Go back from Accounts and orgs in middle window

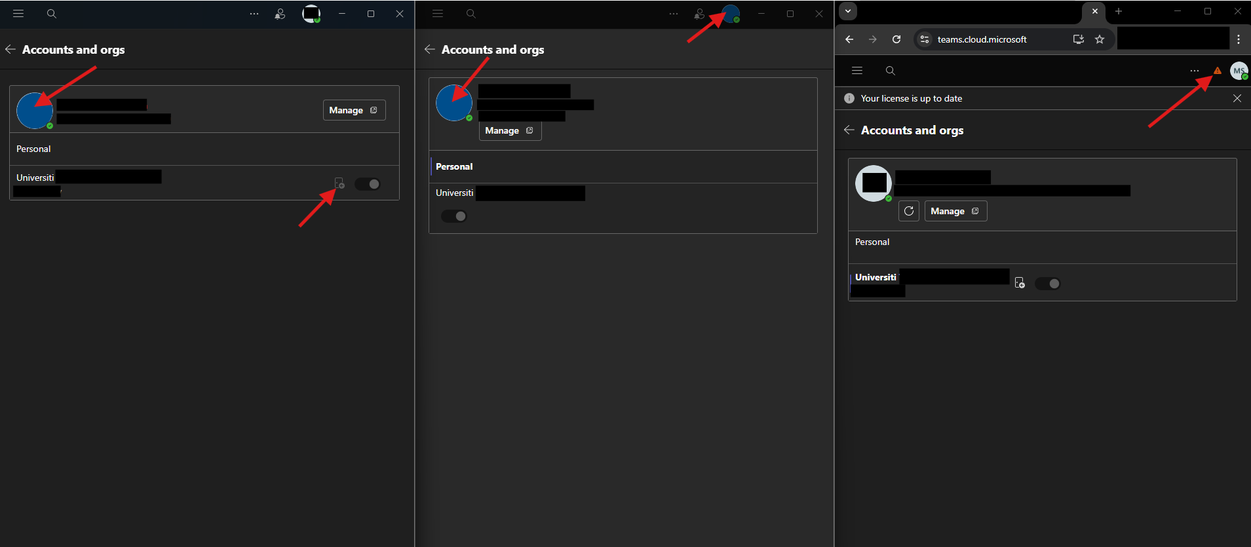coord(430,49)
